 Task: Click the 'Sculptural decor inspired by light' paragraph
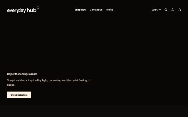(48, 82)
